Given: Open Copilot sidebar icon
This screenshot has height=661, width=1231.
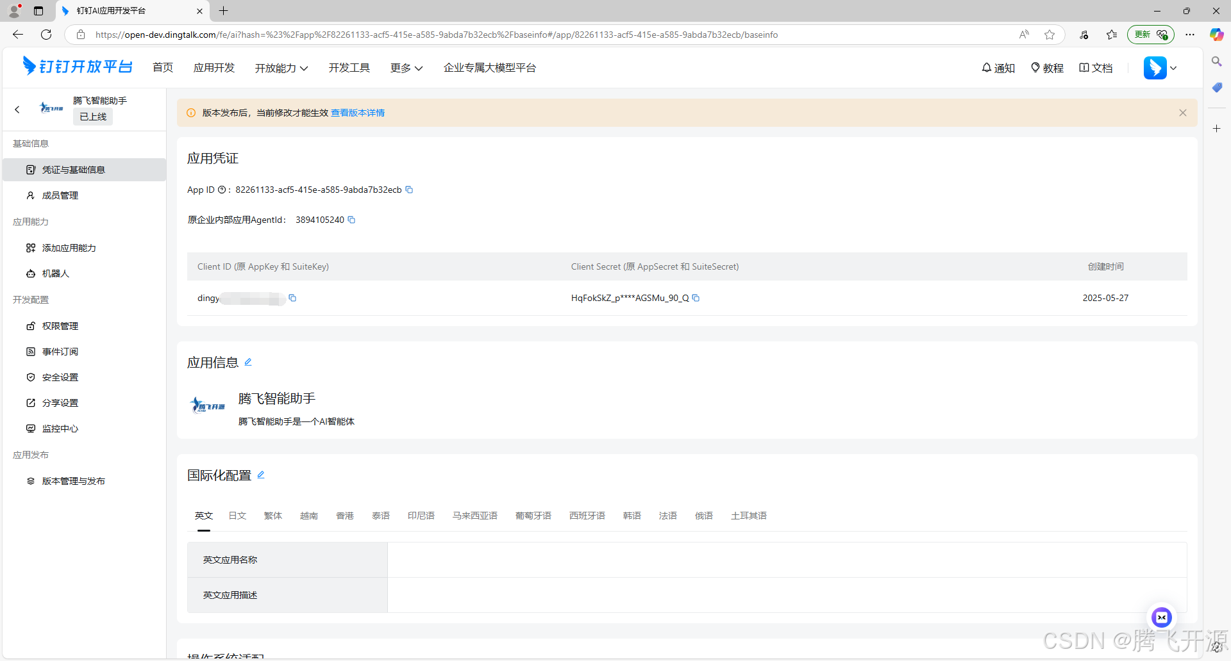Looking at the screenshot, I should [1216, 35].
